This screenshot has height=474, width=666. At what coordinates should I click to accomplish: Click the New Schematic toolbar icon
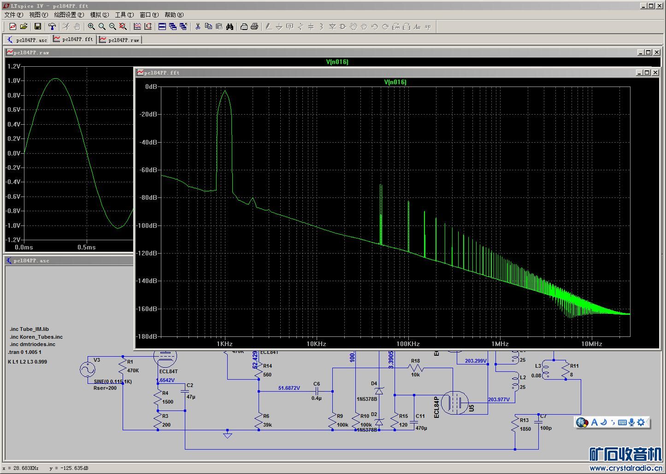pos(13,27)
